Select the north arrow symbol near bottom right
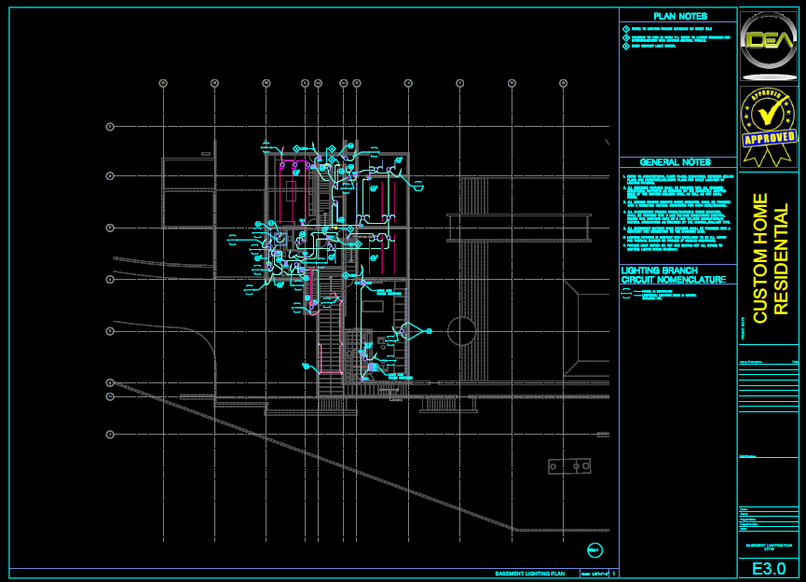The image size is (806, 582). click(x=595, y=549)
